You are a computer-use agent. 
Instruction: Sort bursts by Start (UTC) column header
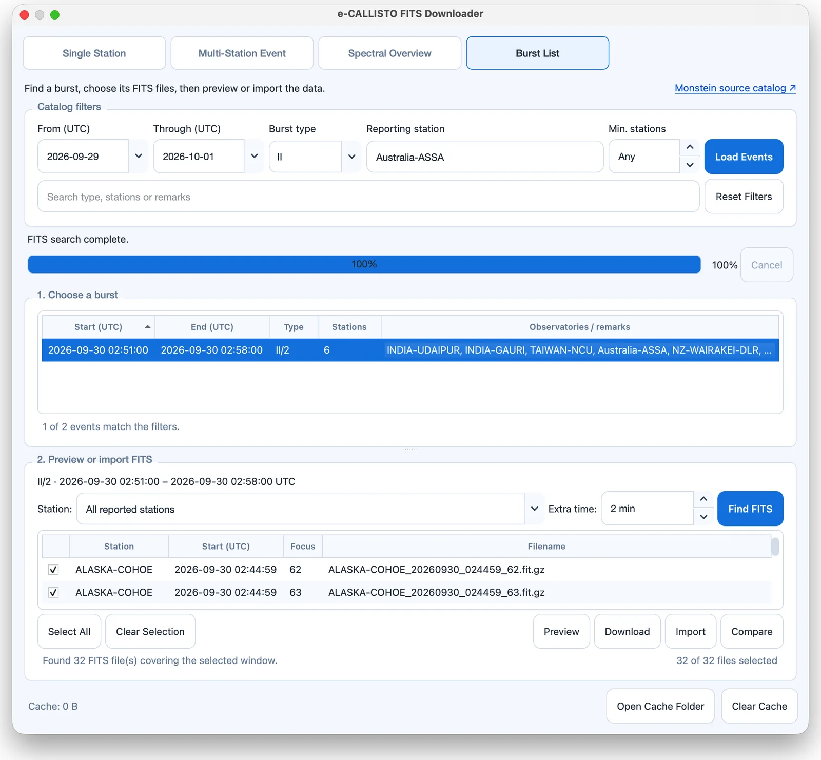99,327
